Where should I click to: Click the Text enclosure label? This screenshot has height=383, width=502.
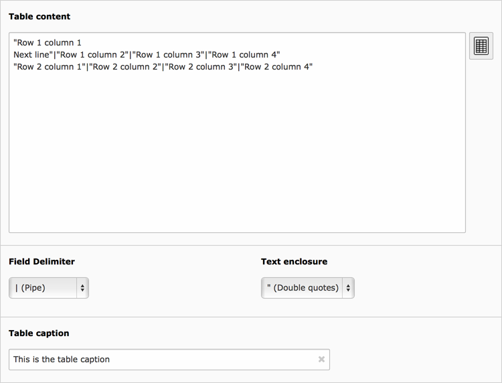[294, 262]
